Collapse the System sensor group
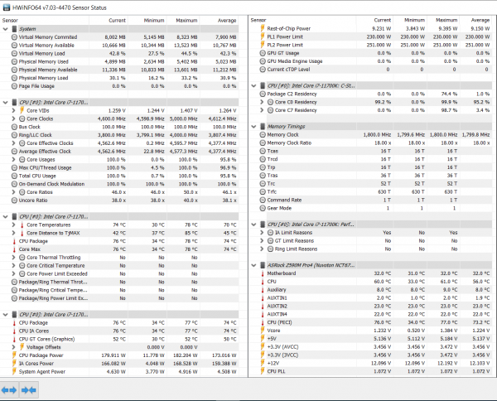This screenshot has width=497, height=401. [6, 29]
